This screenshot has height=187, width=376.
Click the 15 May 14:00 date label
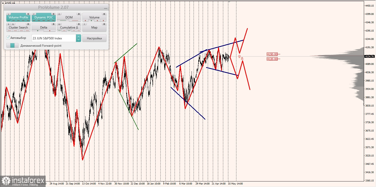pos(235,183)
